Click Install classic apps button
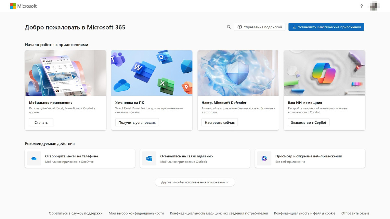Image resolution: width=390 pixels, height=219 pixels. point(326,27)
